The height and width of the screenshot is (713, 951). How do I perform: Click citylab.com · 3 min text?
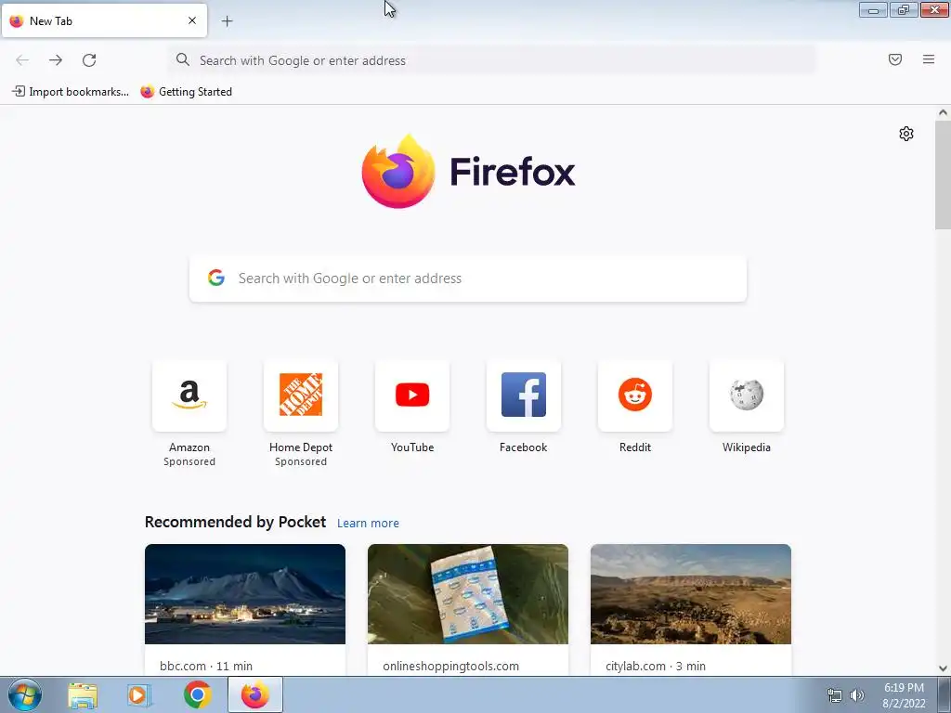coord(656,666)
